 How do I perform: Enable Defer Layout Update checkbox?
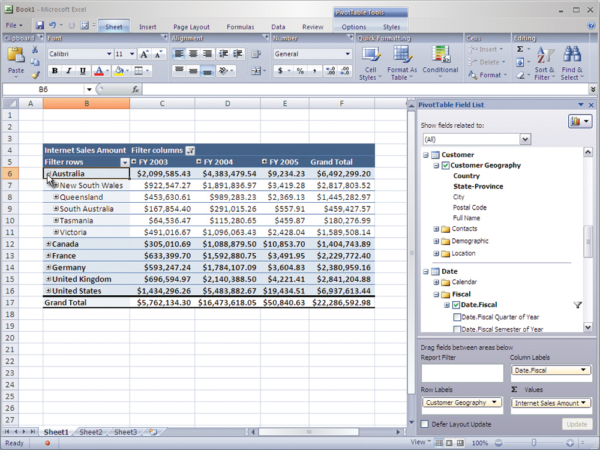click(x=424, y=424)
